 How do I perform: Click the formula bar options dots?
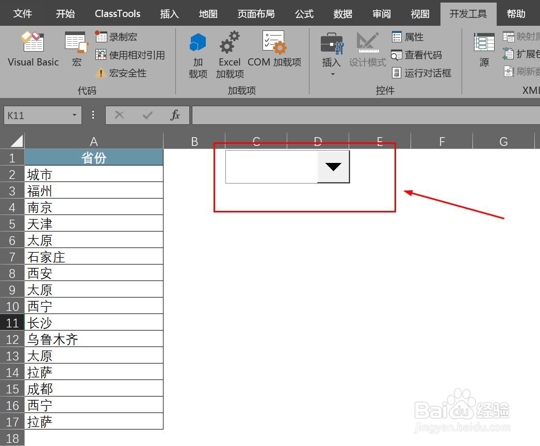pyautogui.click(x=93, y=115)
